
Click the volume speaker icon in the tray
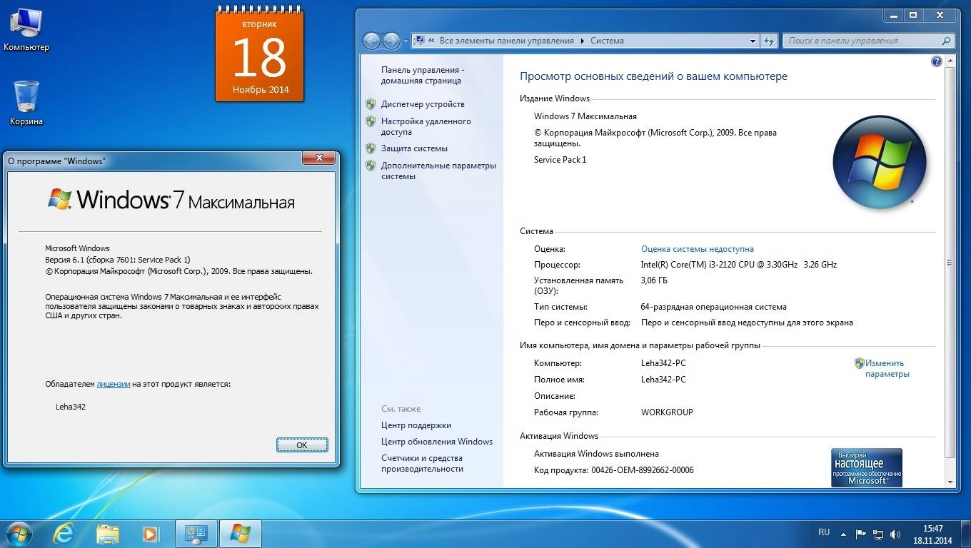coord(896,533)
